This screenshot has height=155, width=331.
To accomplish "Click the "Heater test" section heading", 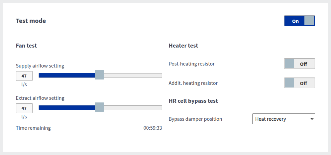I will click(x=183, y=46).
